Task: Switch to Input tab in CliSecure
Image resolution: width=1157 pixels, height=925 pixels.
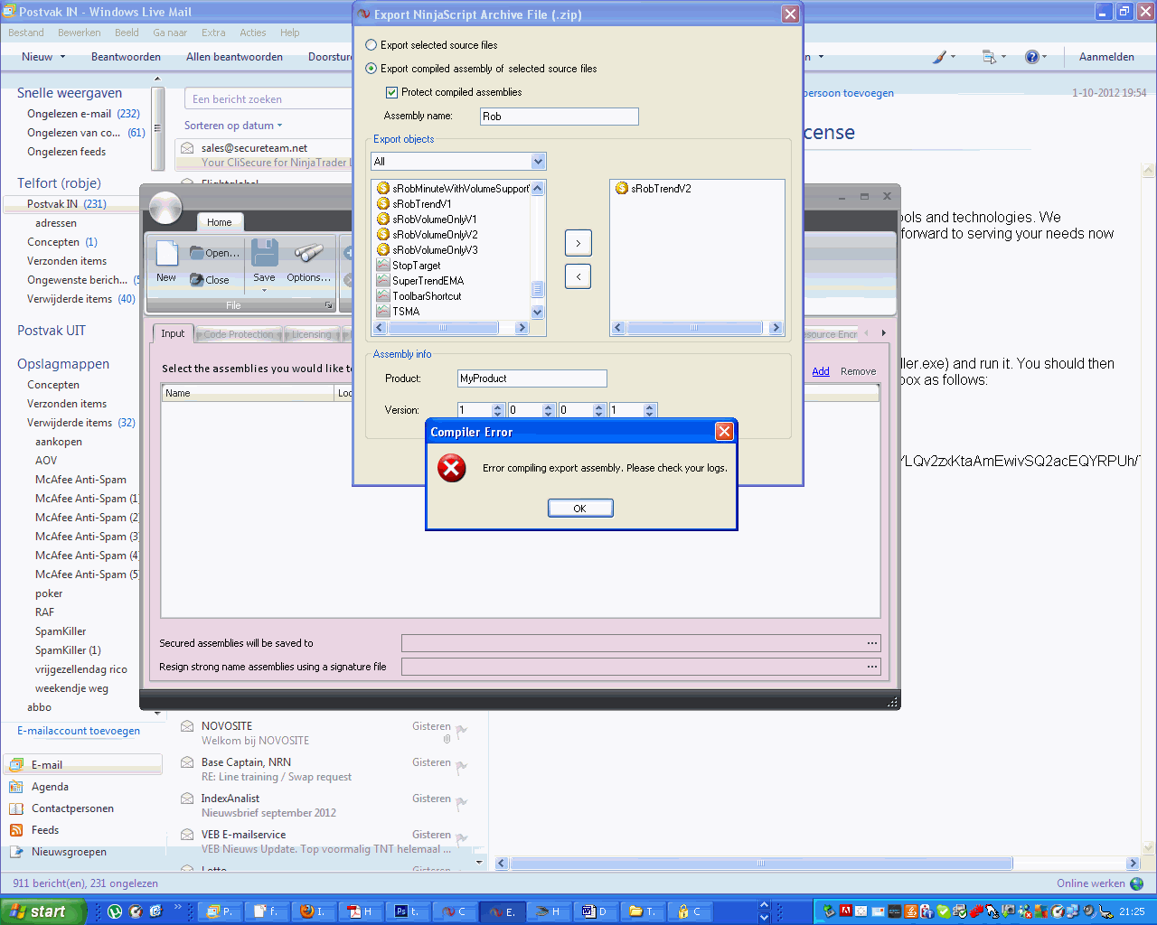Action: (x=173, y=333)
